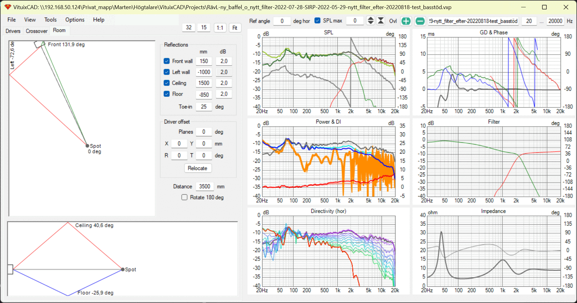The width and height of the screenshot is (577, 303).
Task: Click the X driver offset field
Action: 179,144
